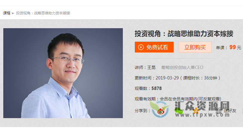The height and width of the screenshot is (131, 243).
Task: Share to Qzone star icon
Action: coord(196,111)
